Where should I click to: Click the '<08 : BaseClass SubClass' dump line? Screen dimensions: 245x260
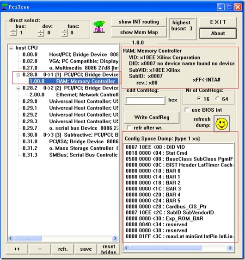pyautogui.click(x=179, y=159)
